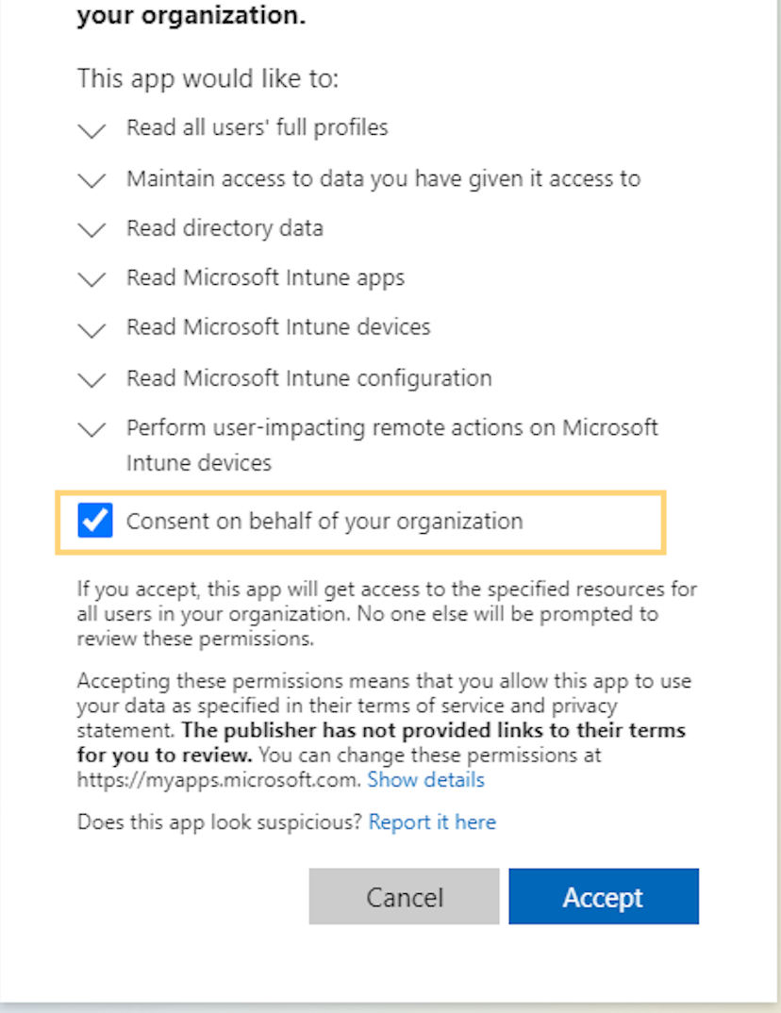This screenshot has width=781, height=1013.
Task: Click the "Perform user-impacting remote actions" text
Action: (391, 428)
